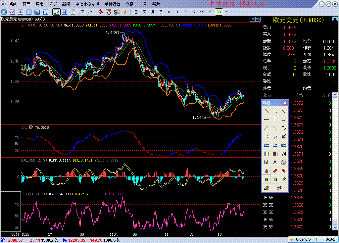The width and height of the screenshot is (339, 243).
Task: Open the 工具 menu
Action: coord(143,4)
